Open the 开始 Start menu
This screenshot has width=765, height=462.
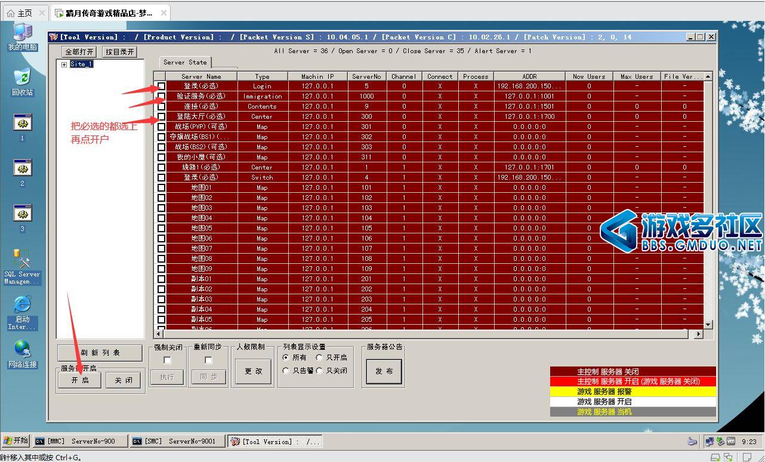tap(16, 441)
